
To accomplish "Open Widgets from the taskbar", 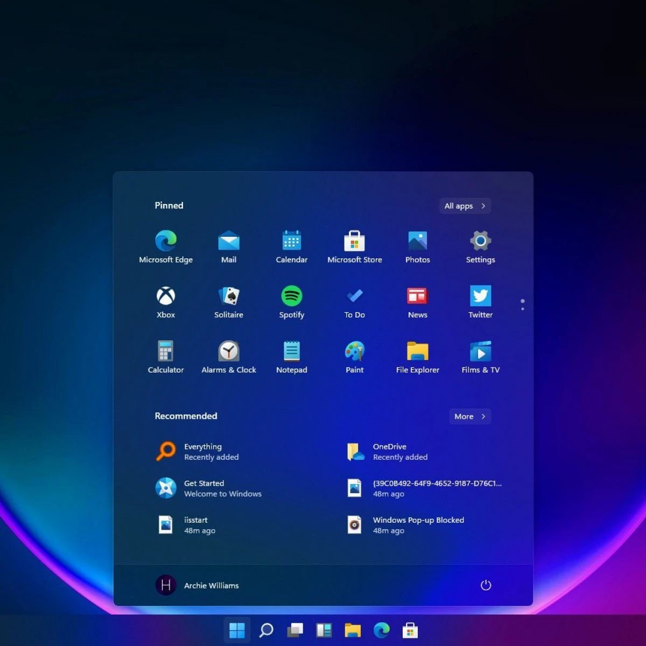I will tap(324, 630).
